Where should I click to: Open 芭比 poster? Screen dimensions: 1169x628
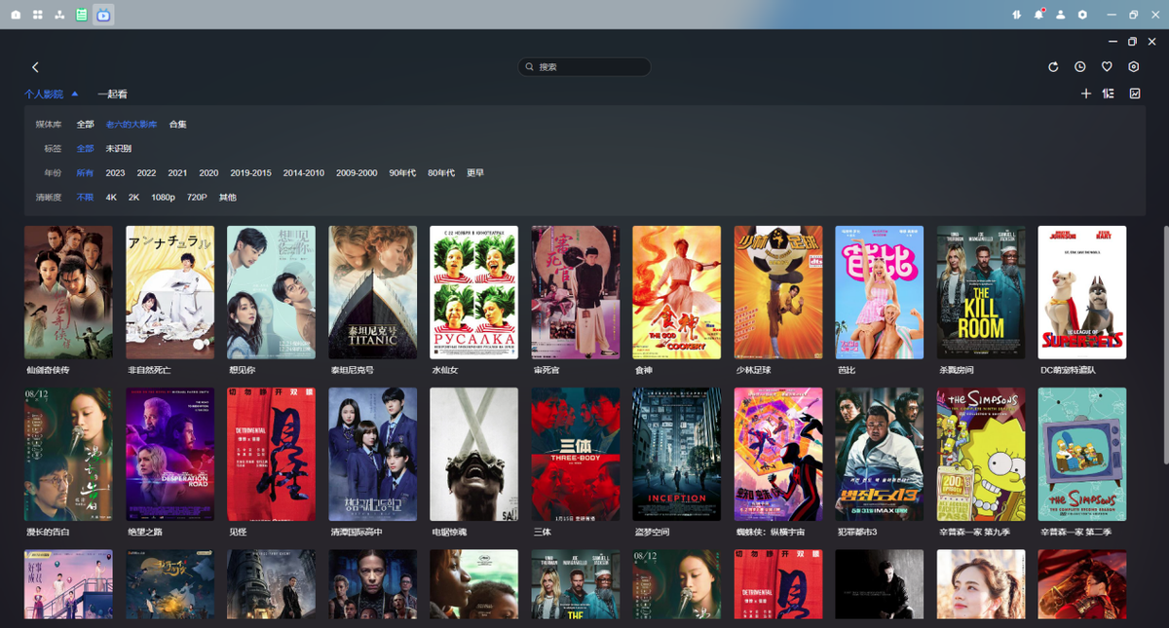[x=880, y=292]
